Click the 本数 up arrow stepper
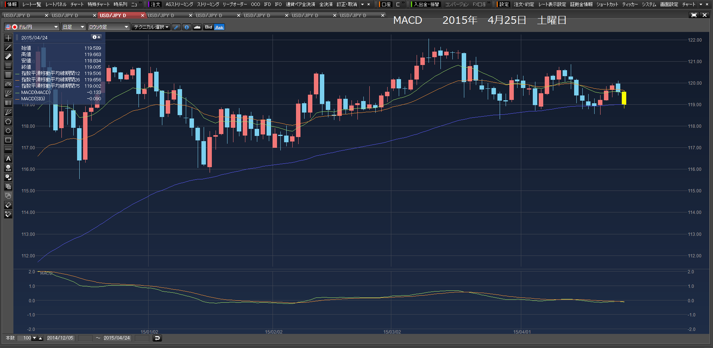This screenshot has height=348, width=713. [41, 338]
